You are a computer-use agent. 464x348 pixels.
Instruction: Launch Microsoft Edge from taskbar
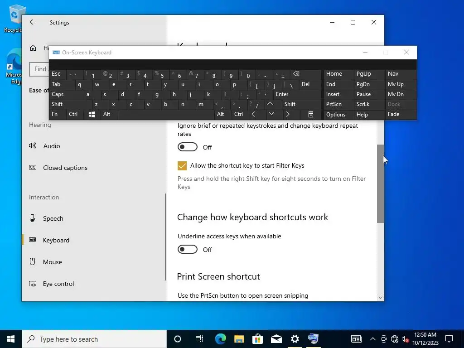pos(221,339)
